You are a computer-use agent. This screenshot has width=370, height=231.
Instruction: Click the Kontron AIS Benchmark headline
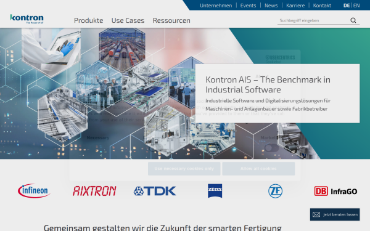click(268, 84)
